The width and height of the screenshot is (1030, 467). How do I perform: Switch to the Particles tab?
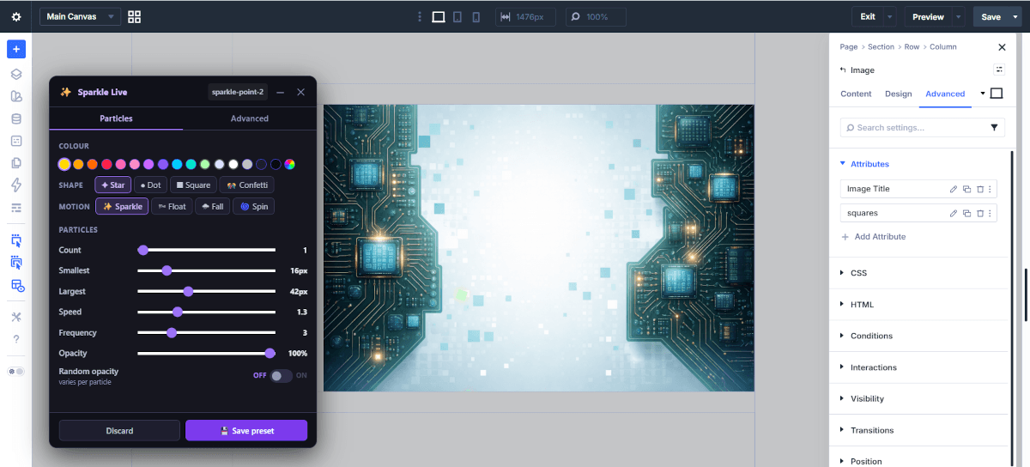click(116, 118)
